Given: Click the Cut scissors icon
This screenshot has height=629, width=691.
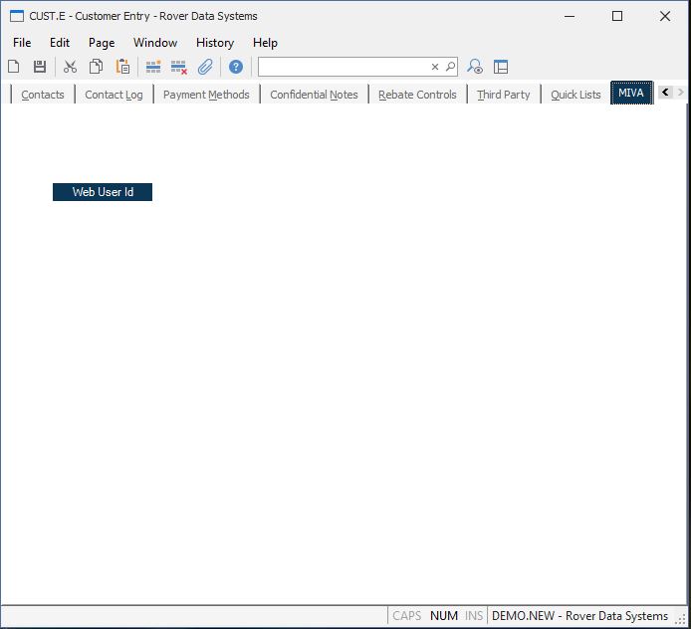Looking at the screenshot, I should click(x=70, y=67).
